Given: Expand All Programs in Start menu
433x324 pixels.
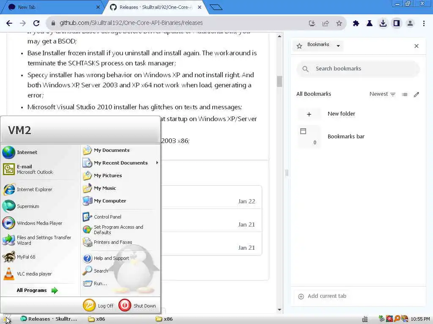Looking at the screenshot, I should (37, 290).
